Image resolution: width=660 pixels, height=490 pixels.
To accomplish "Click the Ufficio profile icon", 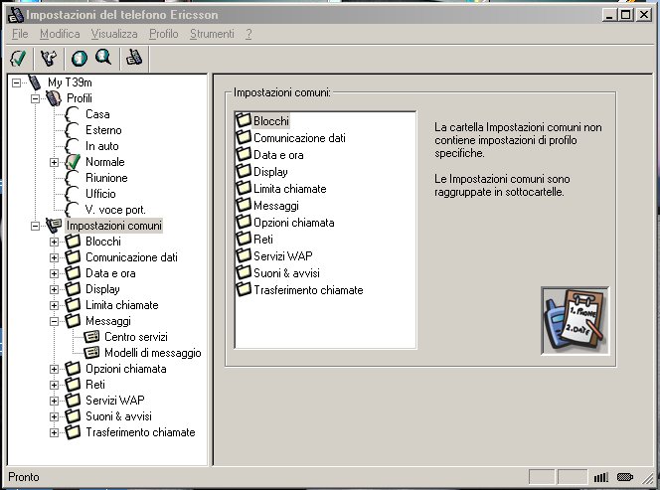I will pyautogui.click(x=73, y=194).
